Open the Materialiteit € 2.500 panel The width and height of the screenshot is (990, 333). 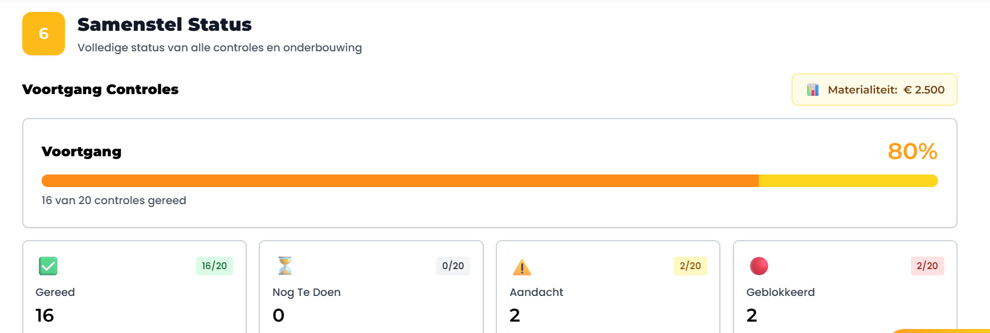(x=874, y=90)
